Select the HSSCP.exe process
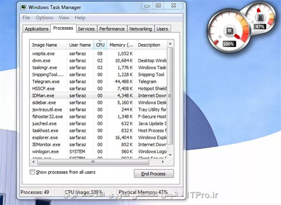Viewport: 281px width, 205px height. coord(98,89)
